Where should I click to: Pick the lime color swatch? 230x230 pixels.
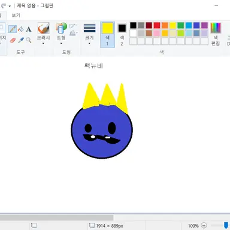click(181, 33)
